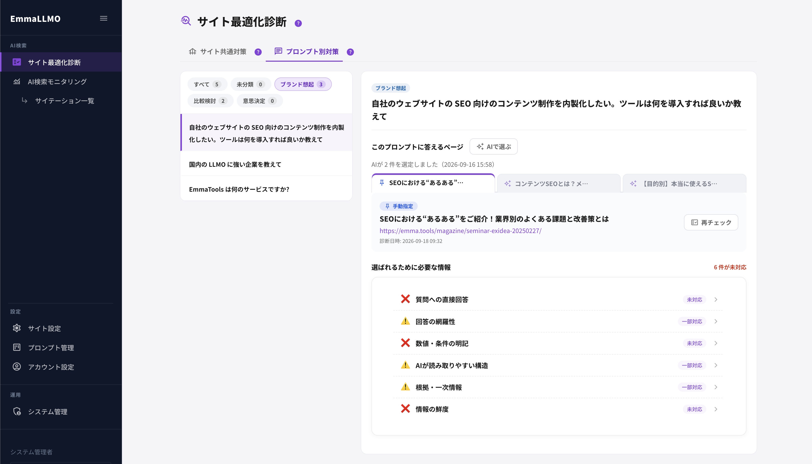Click the sparkle icon on 【目的別】 tab
Viewport: 812px width, 464px height.
pos(633,184)
